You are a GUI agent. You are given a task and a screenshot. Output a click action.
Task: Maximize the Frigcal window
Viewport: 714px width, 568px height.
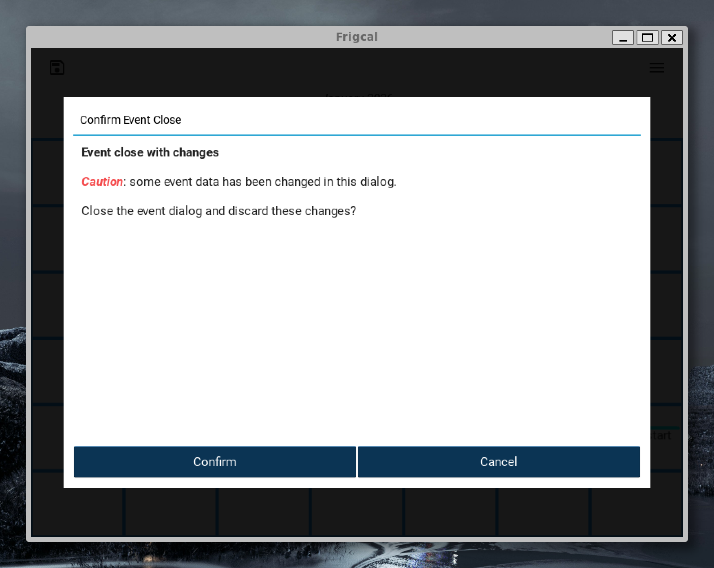pos(647,37)
